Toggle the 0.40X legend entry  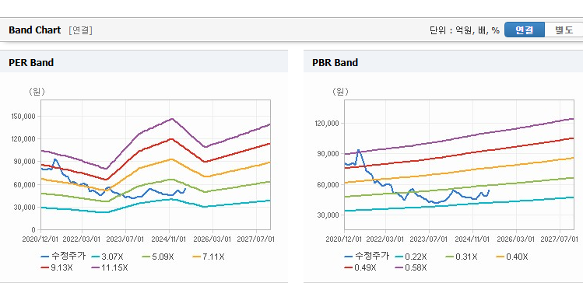(511, 257)
